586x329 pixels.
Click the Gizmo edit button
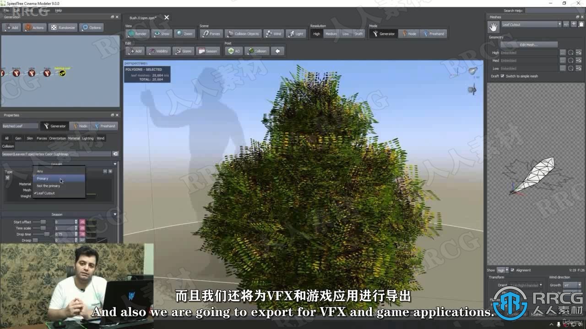click(x=183, y=51)
